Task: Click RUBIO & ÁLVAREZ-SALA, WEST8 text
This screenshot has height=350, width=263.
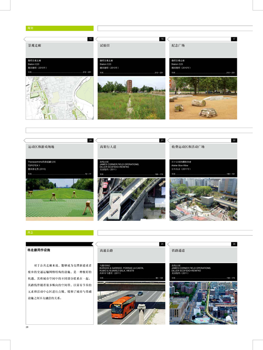Action: point(117,271)
